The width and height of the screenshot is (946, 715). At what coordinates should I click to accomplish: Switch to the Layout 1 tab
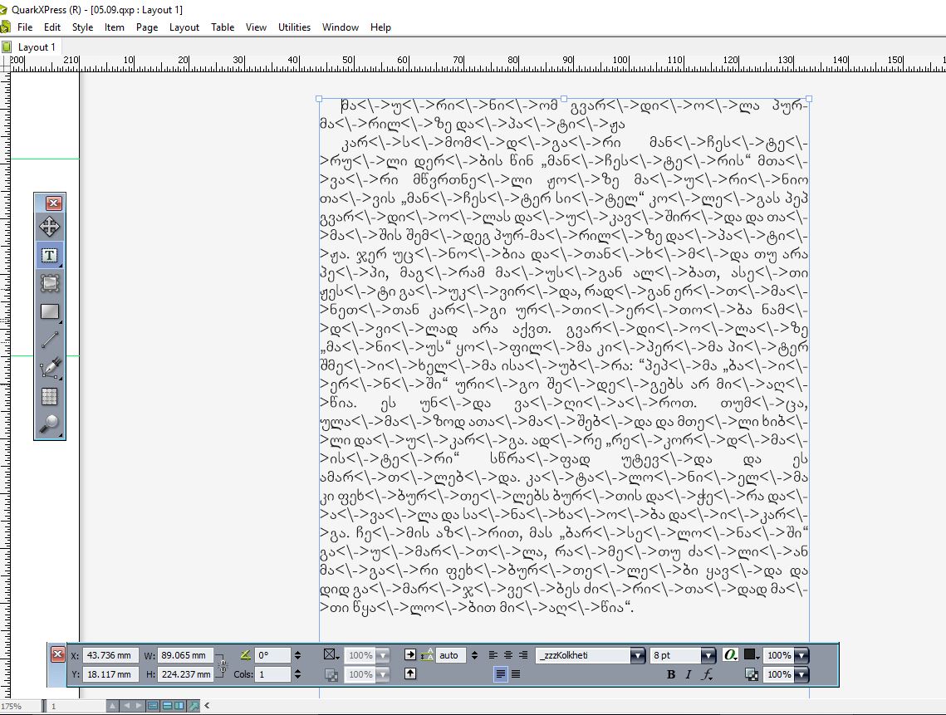pos(37,47)
